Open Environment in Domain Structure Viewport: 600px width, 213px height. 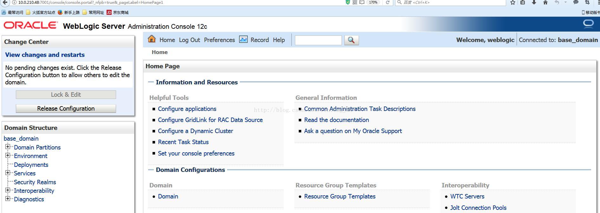30,156
